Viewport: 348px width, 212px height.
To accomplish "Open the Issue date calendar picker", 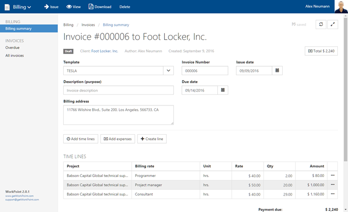I will (278, 70).
